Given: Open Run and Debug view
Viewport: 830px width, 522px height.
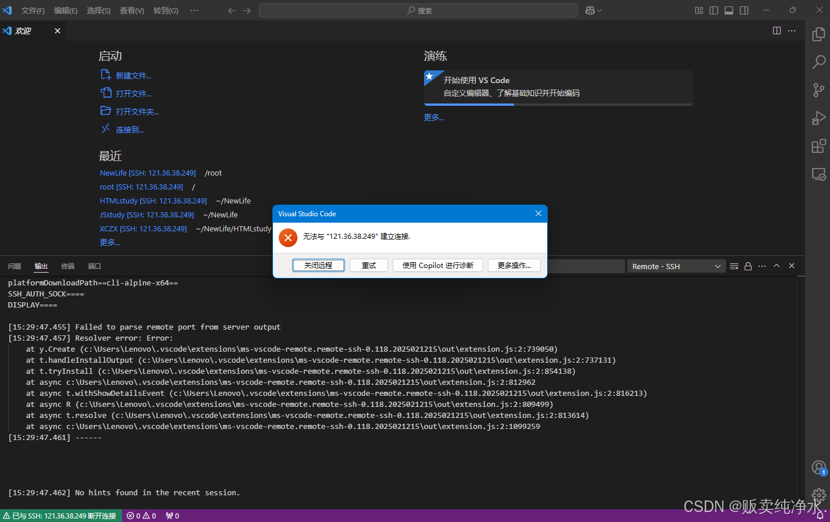Looking at the screenshot, I should tap(818, 118).
